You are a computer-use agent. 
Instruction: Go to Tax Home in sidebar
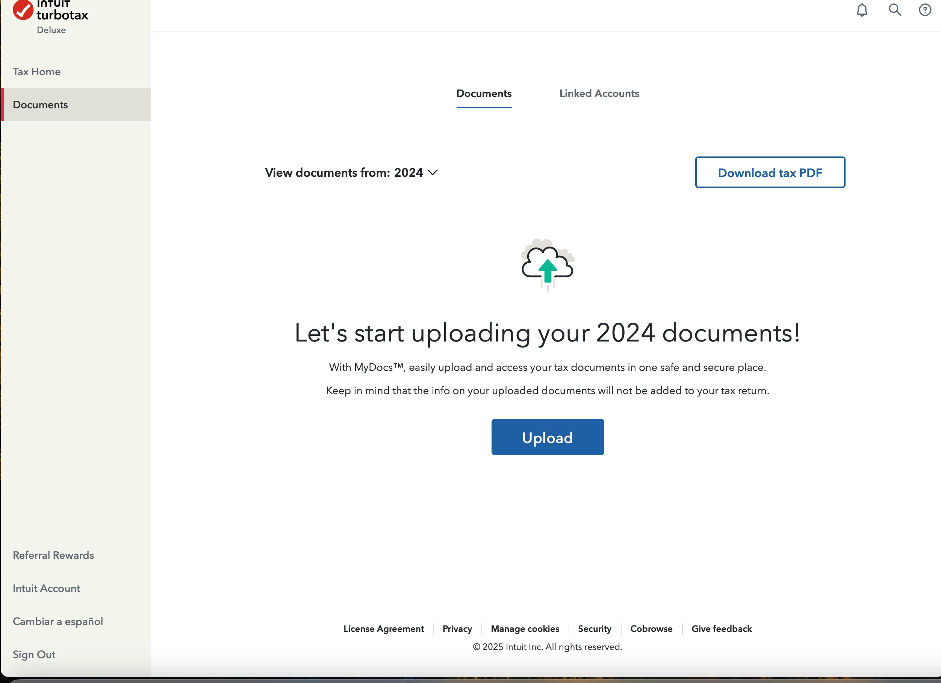click(36, 72)
